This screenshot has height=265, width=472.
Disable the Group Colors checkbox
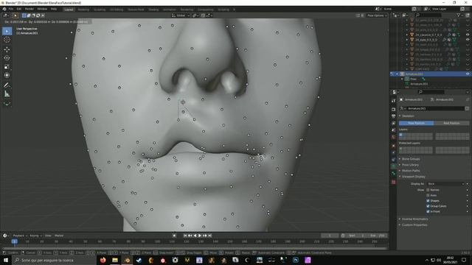(x=428, y=206)
